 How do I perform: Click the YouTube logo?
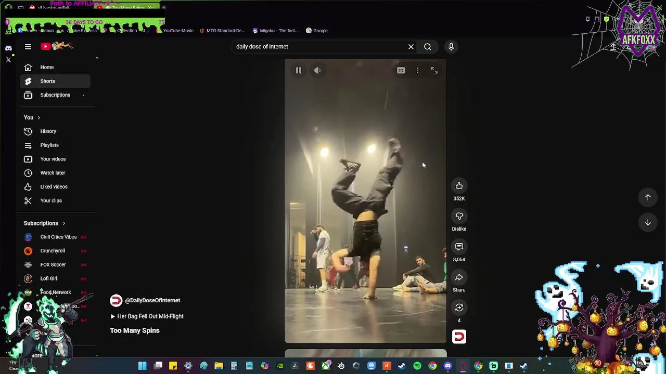pyautogui.click(x=57, y=46)
